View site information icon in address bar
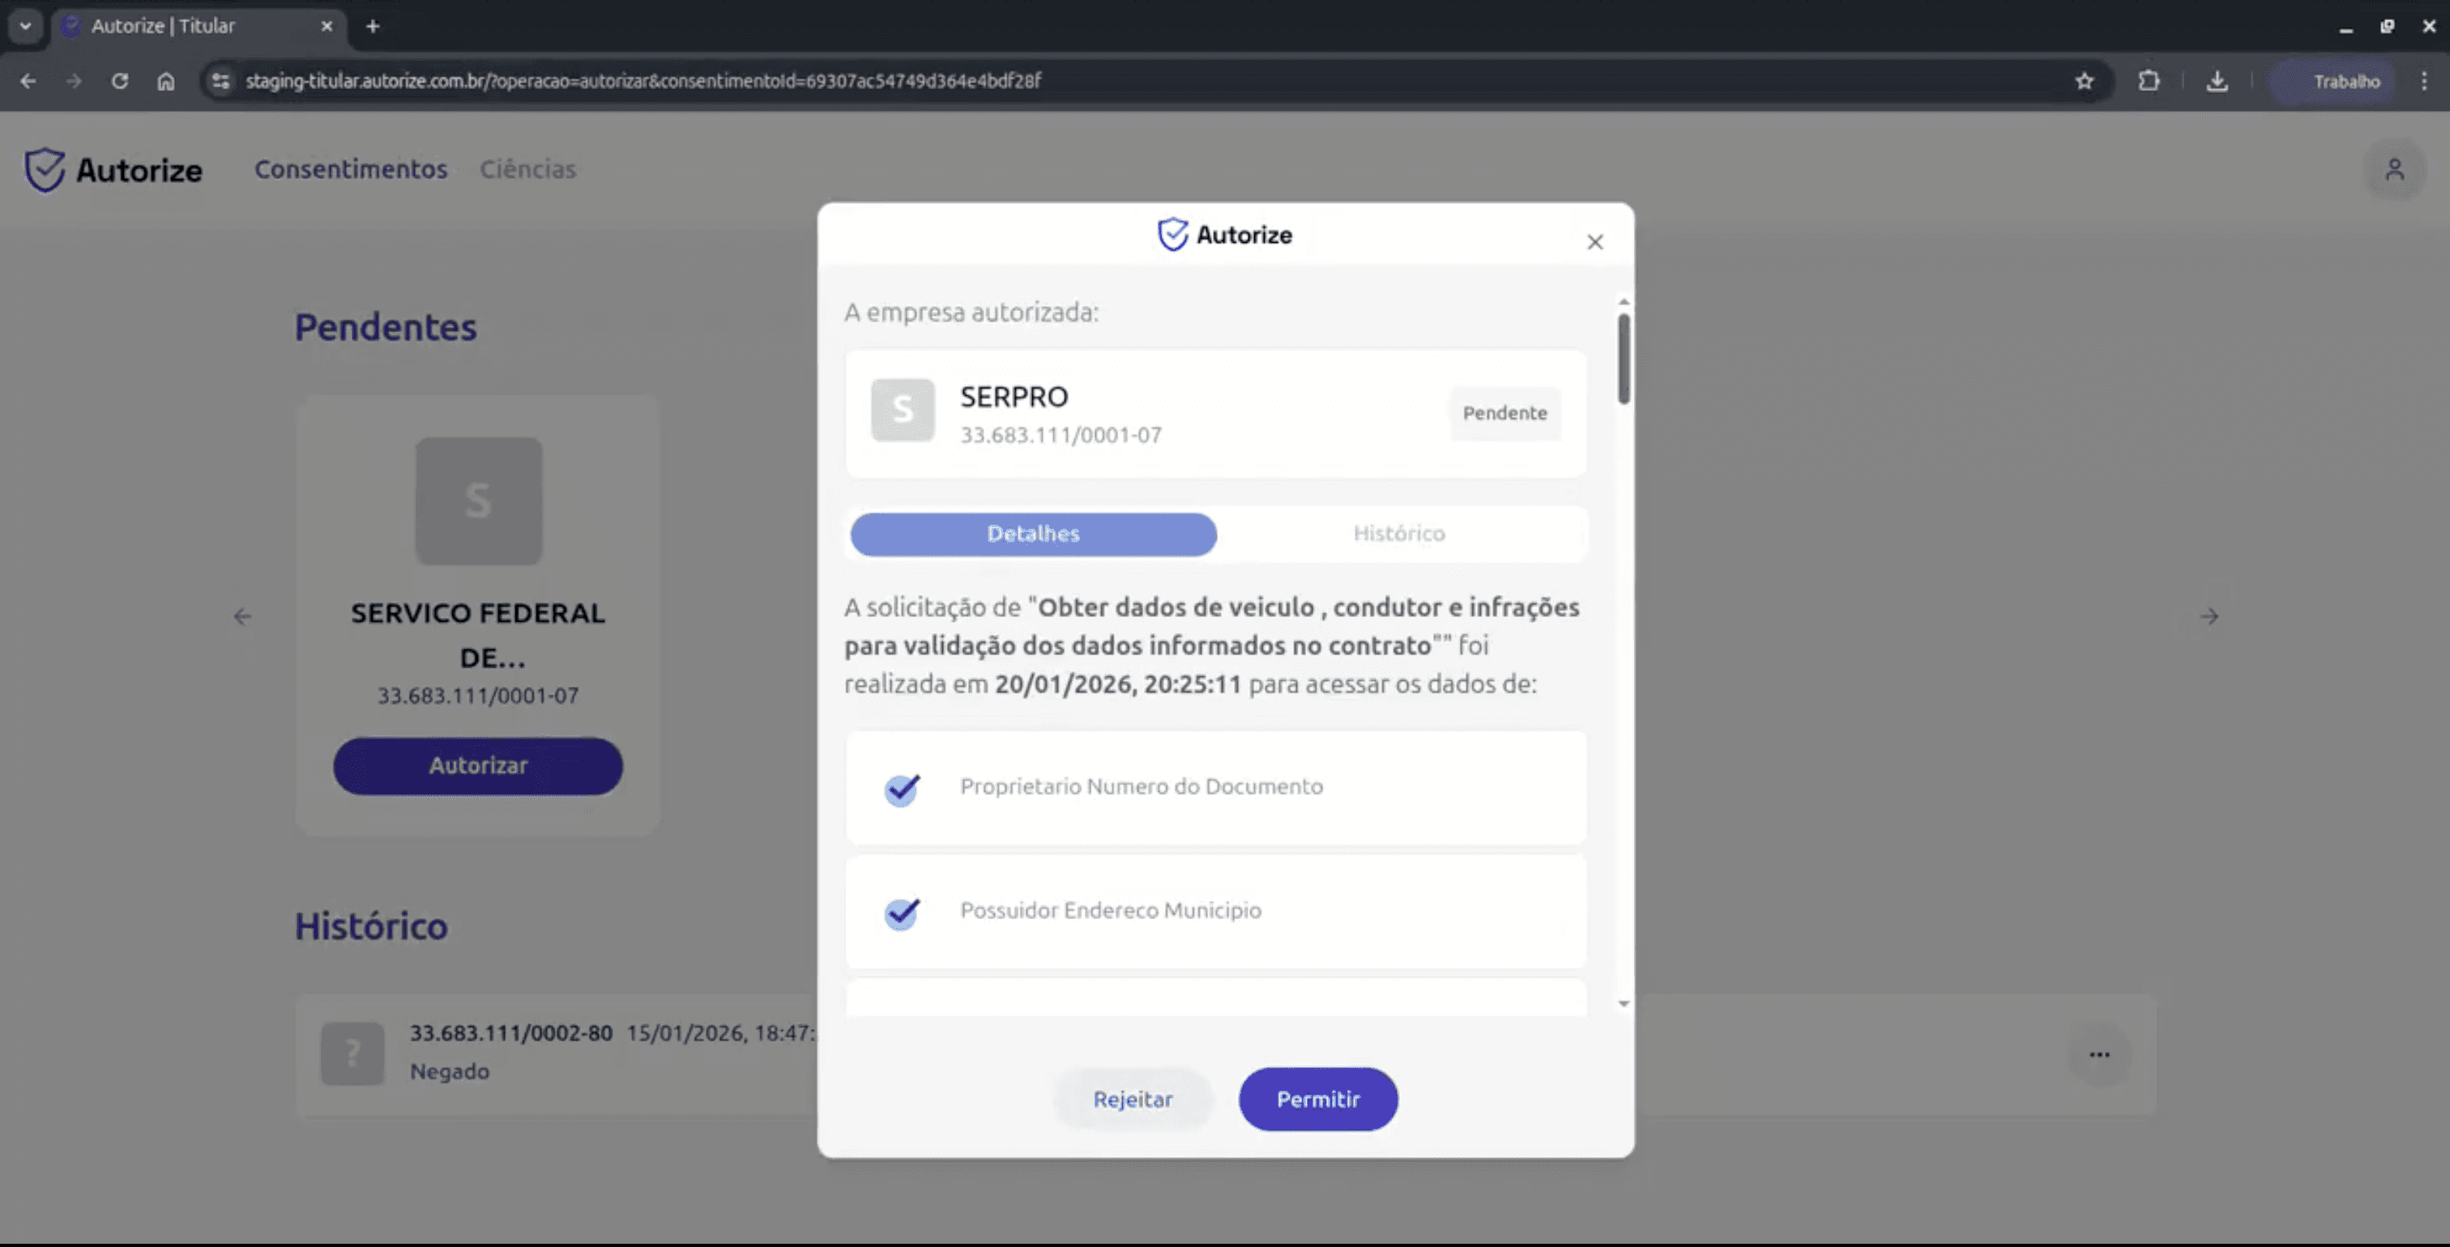Viewport: 2450px width, 1247px height. 220,81
